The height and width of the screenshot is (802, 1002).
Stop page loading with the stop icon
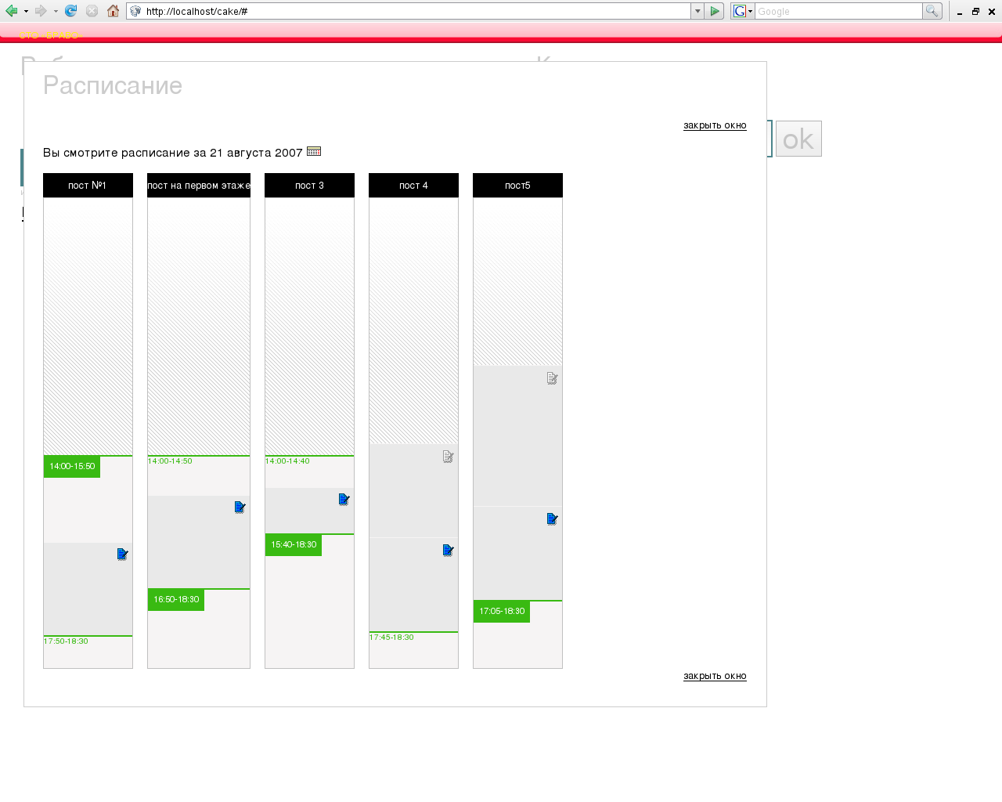92,11
